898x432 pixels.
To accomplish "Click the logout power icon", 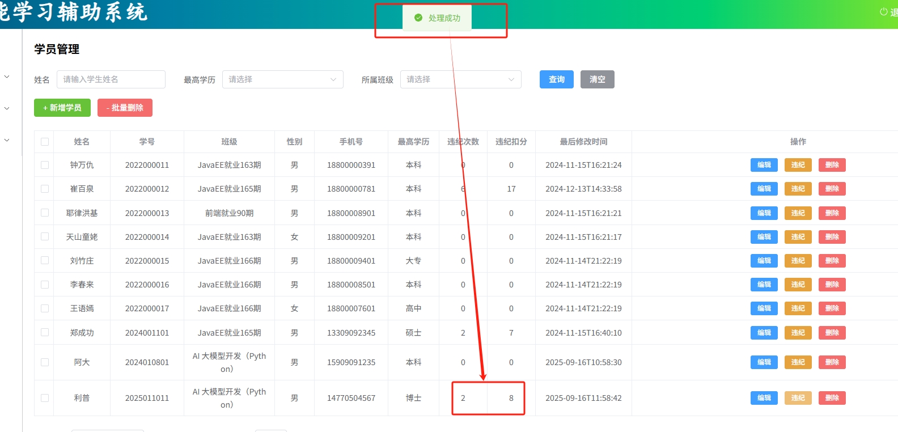I will 883,12.
